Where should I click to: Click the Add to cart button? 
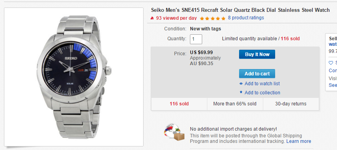pos(257,73)
